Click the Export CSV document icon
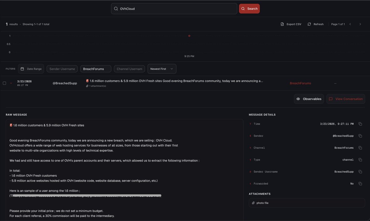The image size is (370, 221). pyautogui.click(x=282, y=24)
